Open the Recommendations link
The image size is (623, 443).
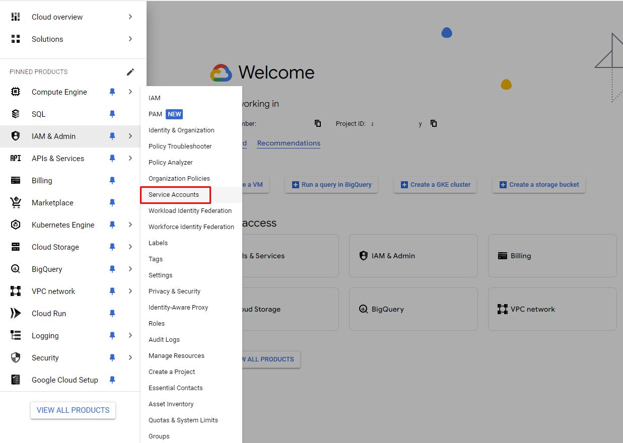289,143
